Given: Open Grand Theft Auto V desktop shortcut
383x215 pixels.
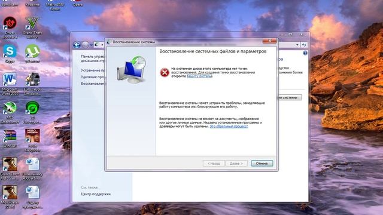Looking at the screenshot, I should [32, 27].
